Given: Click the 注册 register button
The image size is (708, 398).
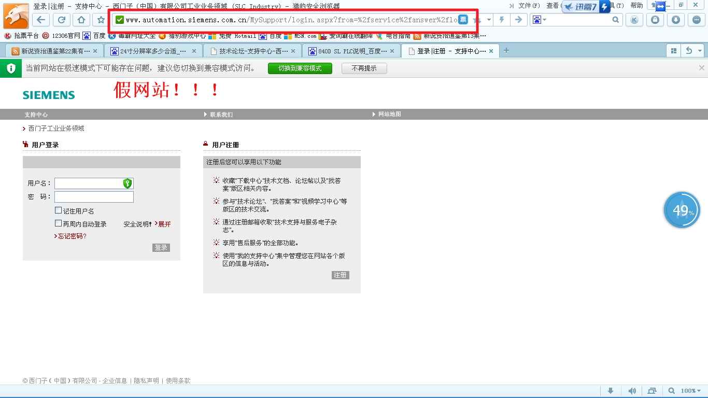Looking at the screenshot, I should tap(341, 275).
